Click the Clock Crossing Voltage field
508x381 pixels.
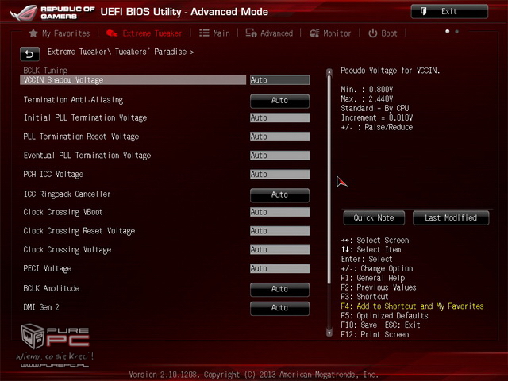(279, 249)
